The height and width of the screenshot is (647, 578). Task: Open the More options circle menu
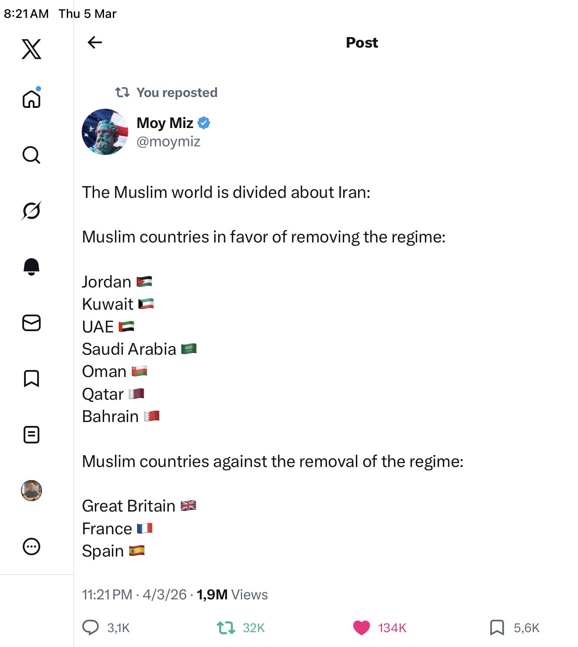click(31, 547)
